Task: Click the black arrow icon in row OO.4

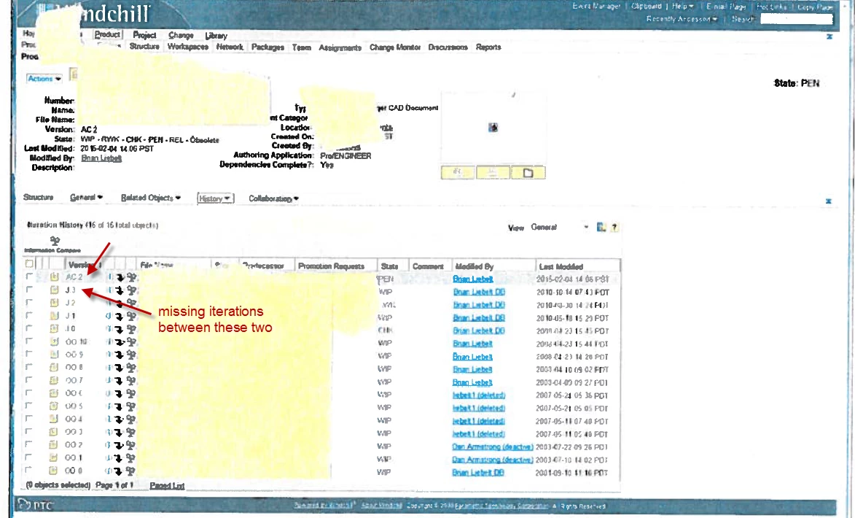Action: coord(120,420)
